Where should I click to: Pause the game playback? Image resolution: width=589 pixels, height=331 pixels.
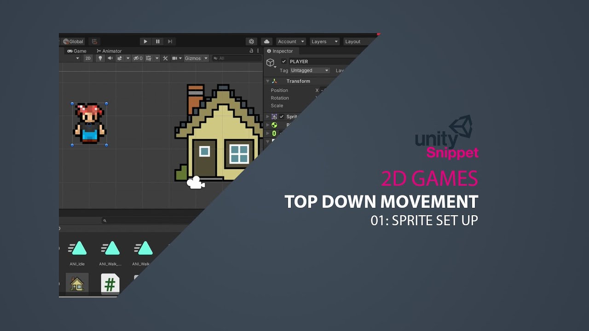point(158,41)
